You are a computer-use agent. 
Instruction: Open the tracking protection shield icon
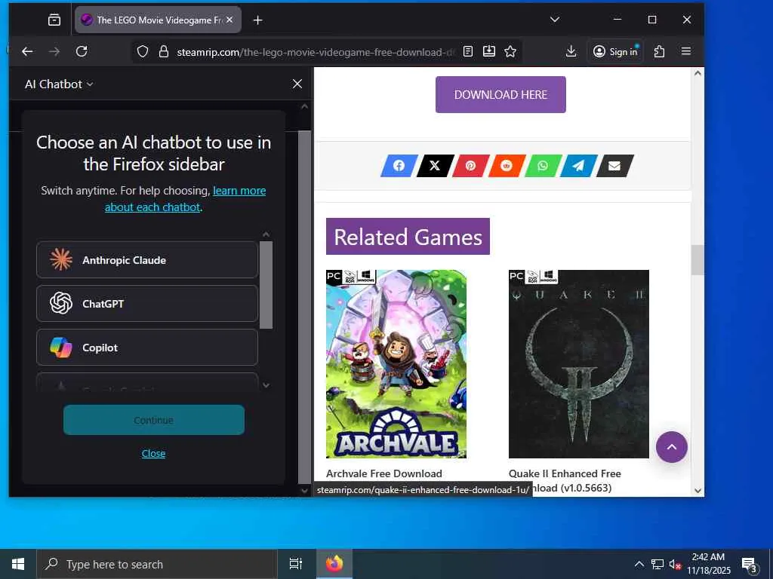(x=143, y=52)
